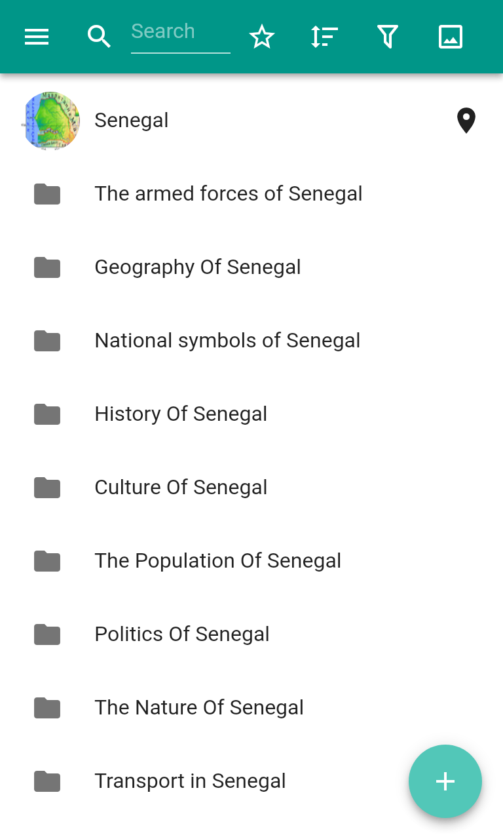Show favorites with the star icon
503x839 pixels.
262,37
